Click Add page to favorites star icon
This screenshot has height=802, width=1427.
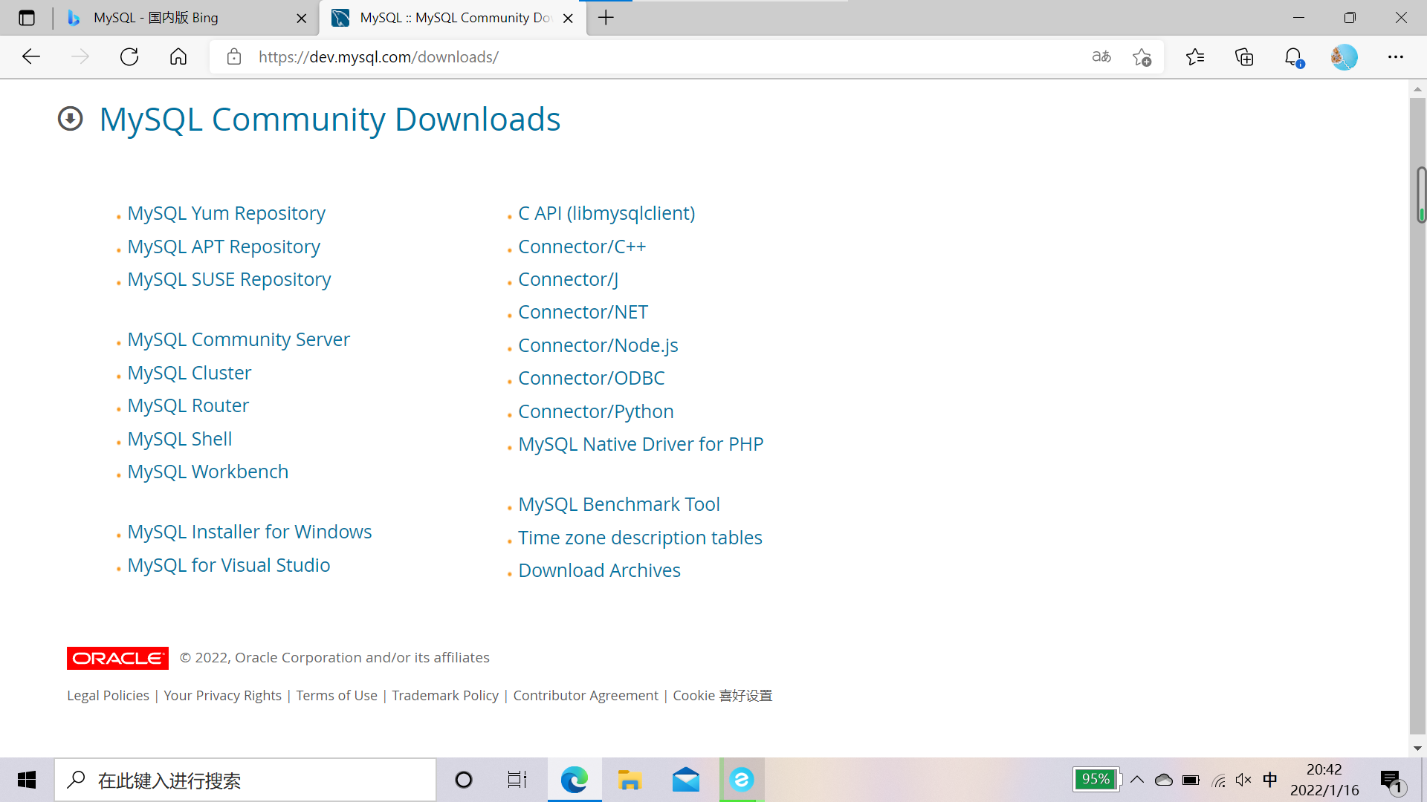click(x=1142, y=57)
